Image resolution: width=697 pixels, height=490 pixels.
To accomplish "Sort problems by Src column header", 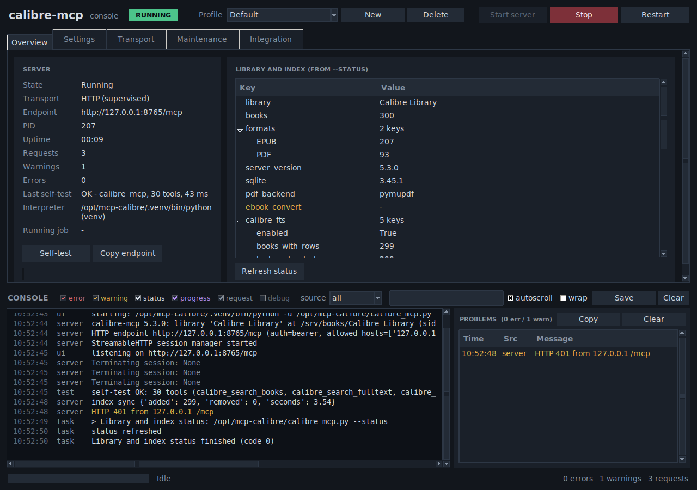I will click(x=516, y=339).
